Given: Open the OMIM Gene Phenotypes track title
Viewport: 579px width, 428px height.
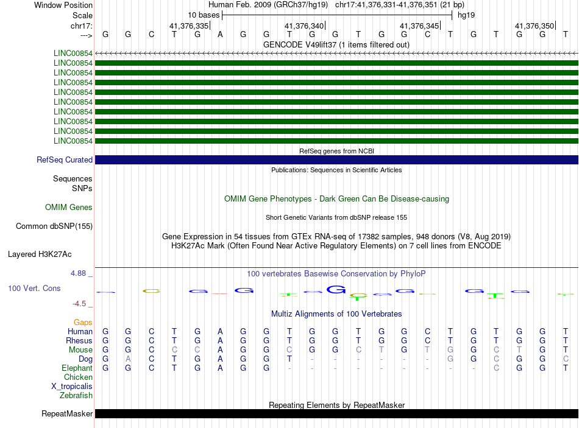Looking at the screenshot, I should [336, 199].
